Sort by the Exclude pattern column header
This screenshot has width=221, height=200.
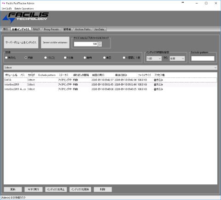click(x=47, y=75)
